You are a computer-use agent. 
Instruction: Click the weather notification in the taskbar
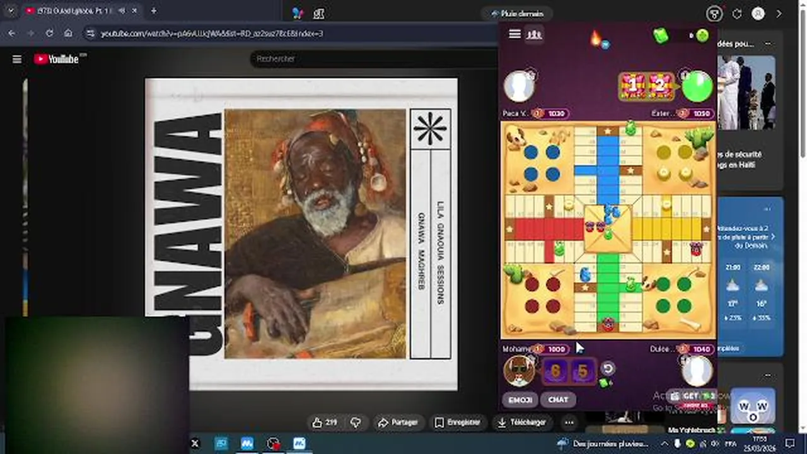(602, 443)
